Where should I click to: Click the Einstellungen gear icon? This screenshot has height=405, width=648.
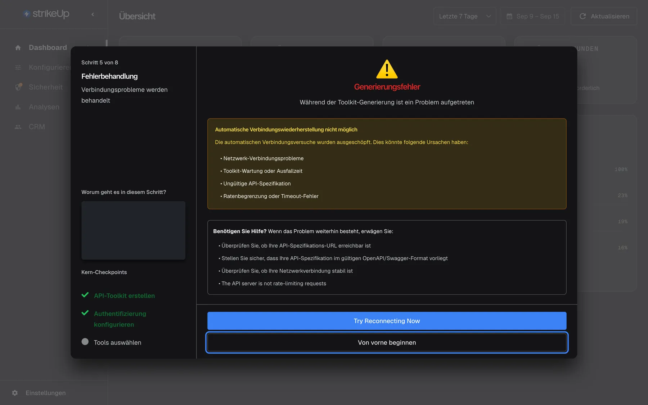15,393
